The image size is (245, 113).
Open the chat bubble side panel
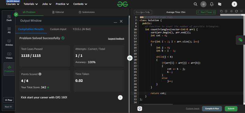pos(240,40)
